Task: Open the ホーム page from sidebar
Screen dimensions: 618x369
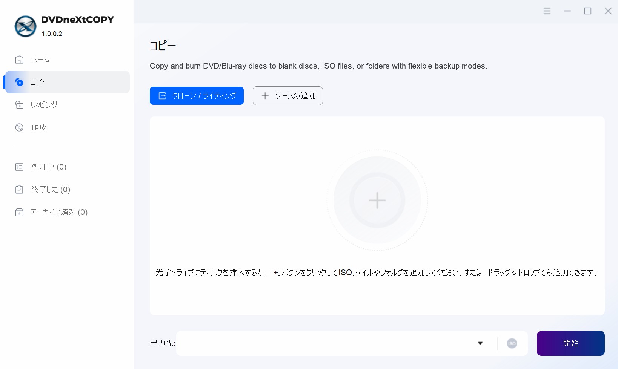Action: point(68,60)
